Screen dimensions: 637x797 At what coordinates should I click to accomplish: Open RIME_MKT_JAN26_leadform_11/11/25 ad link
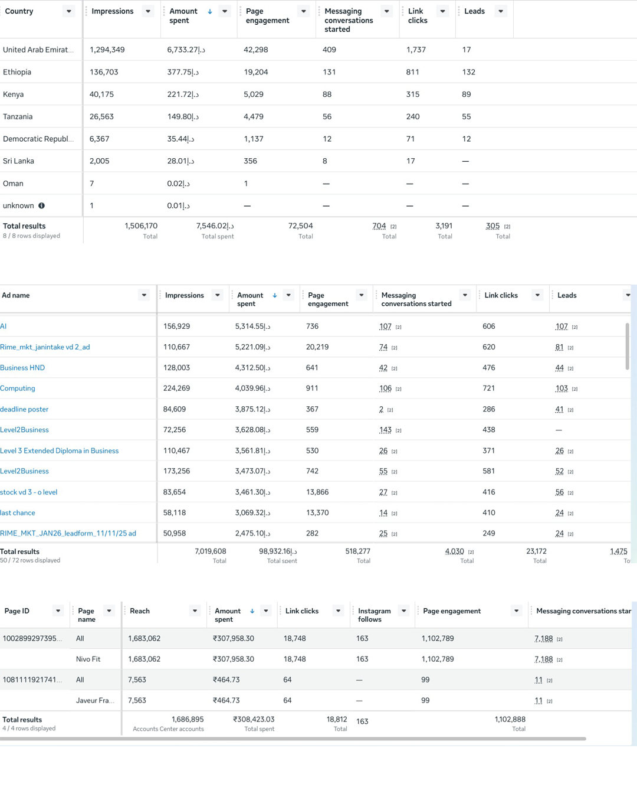(68, 533)
